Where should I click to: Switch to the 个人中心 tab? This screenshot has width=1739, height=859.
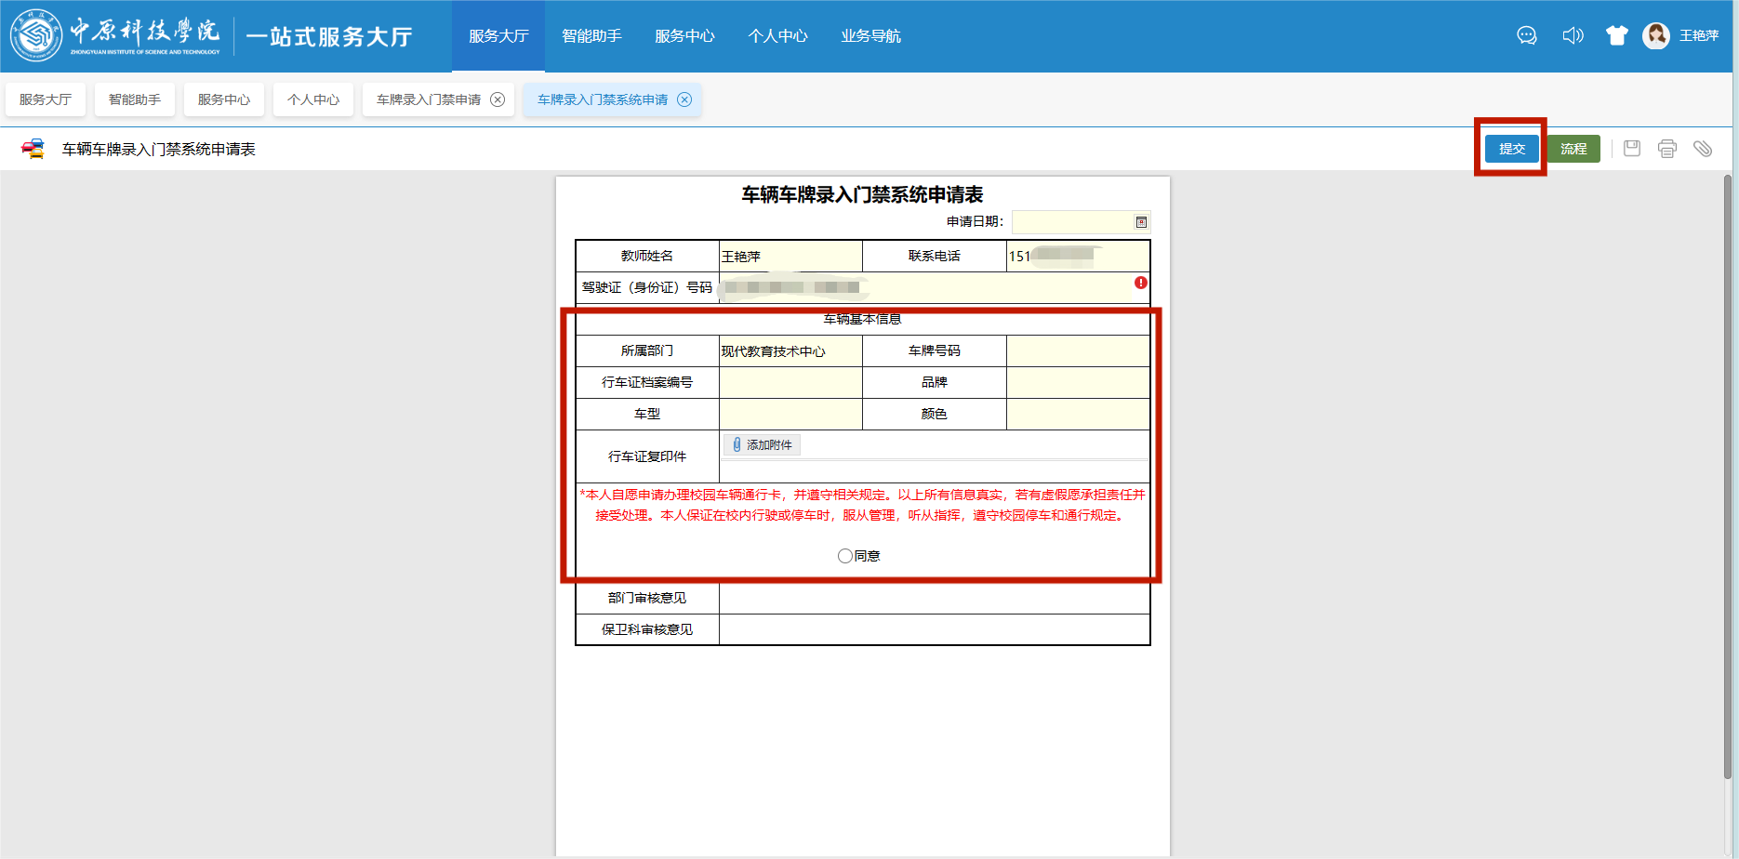(x=313, y=99)
